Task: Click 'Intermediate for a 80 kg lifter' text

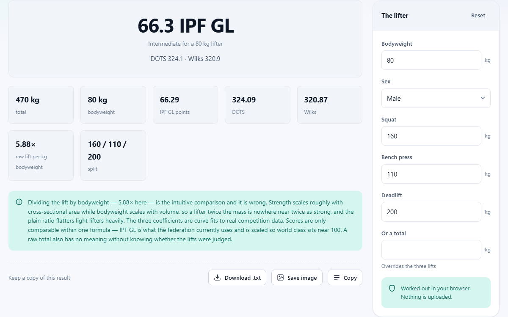Action: click(x=185, y=44)
